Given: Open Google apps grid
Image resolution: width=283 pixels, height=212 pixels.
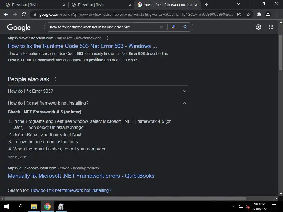Looking at the screenshot, I should (271, 27).
